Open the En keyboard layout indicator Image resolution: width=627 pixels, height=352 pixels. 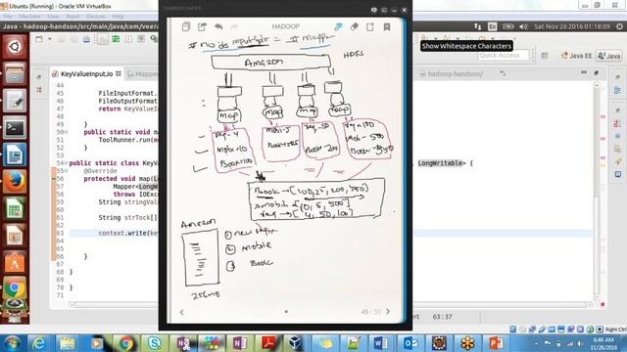click(x=492, y=26)
